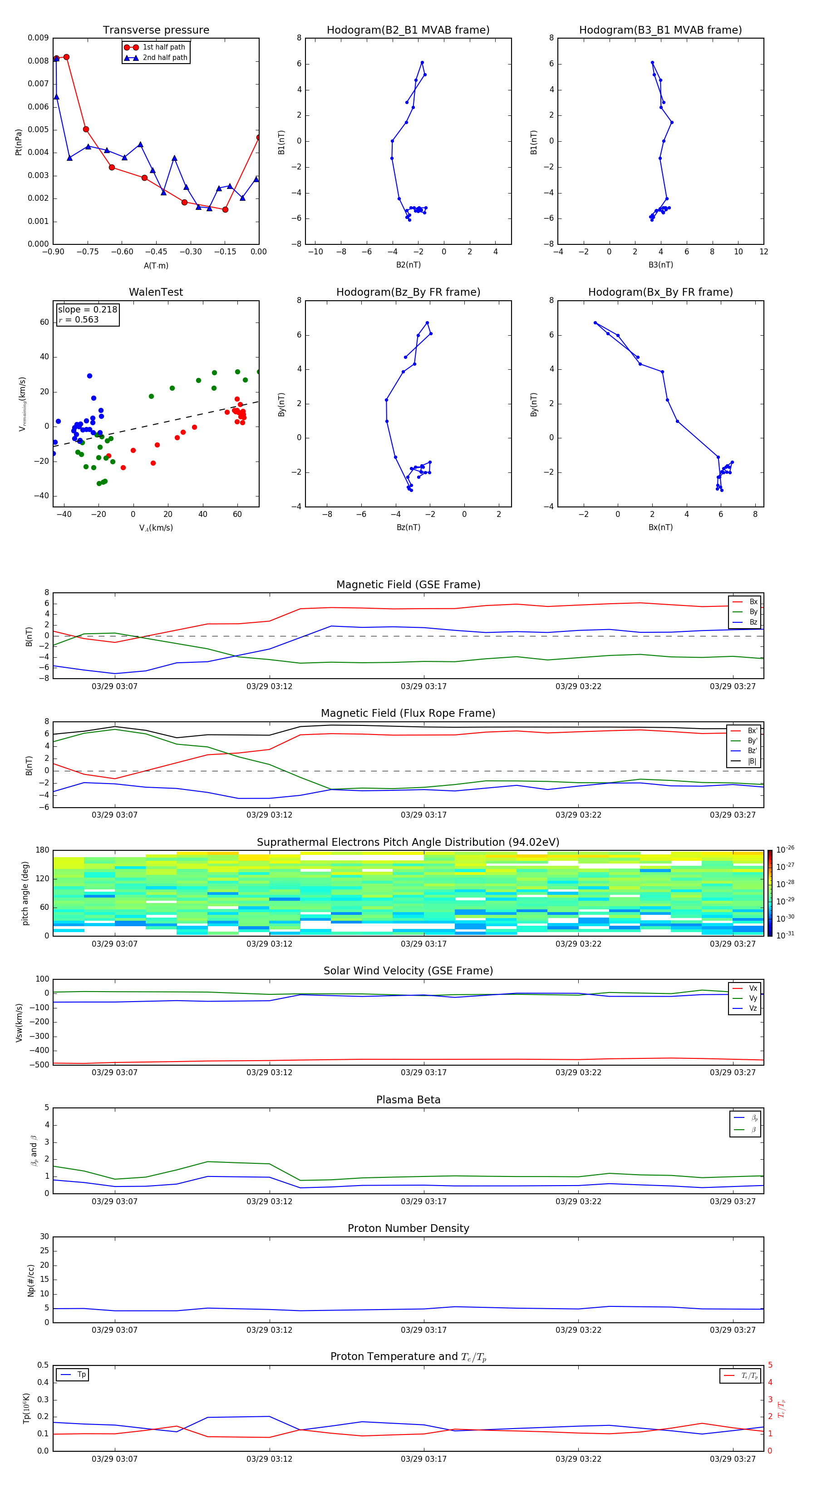This screenshot has height=1499, width=817.
Task: Click the 'r = 0.563' annotation
Action: (79, 319)
